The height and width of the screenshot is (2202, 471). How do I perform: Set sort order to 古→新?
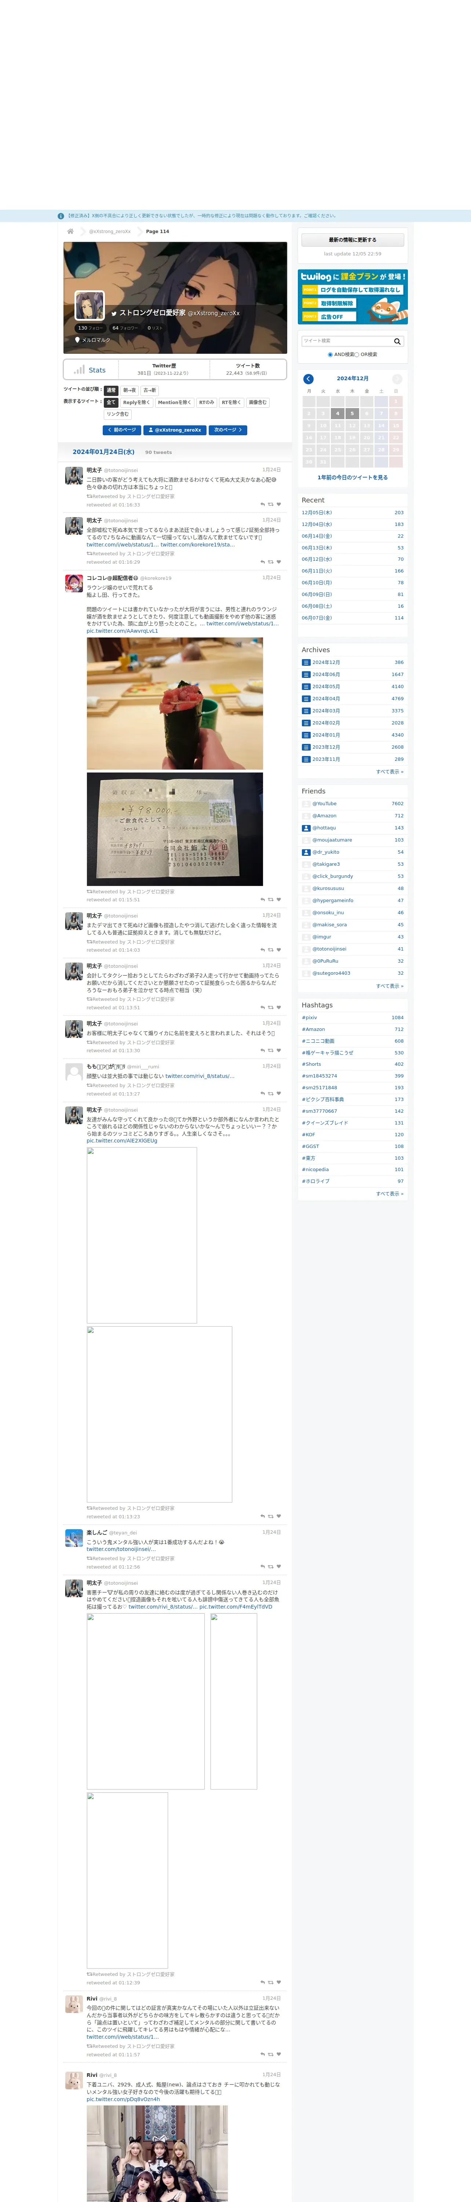[150, 390]
